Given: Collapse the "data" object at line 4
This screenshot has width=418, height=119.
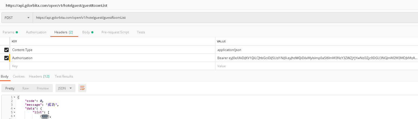Looking at the screenshot, I should click(14, 108).
